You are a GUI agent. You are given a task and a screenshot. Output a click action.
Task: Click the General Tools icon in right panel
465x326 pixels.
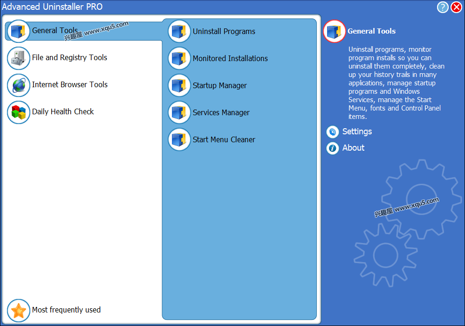[334, 31]
